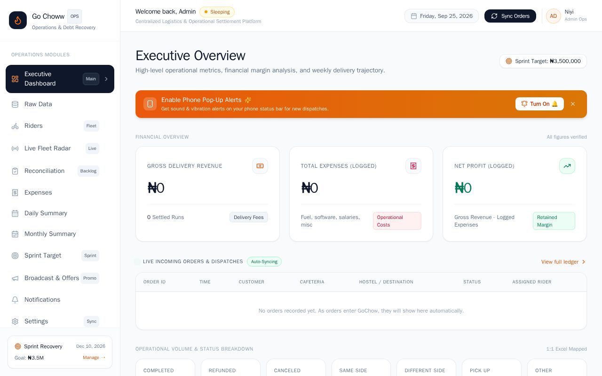Click the Delivery Fees tag
This screenshot has height=376, width=602.
click(249, 217)
